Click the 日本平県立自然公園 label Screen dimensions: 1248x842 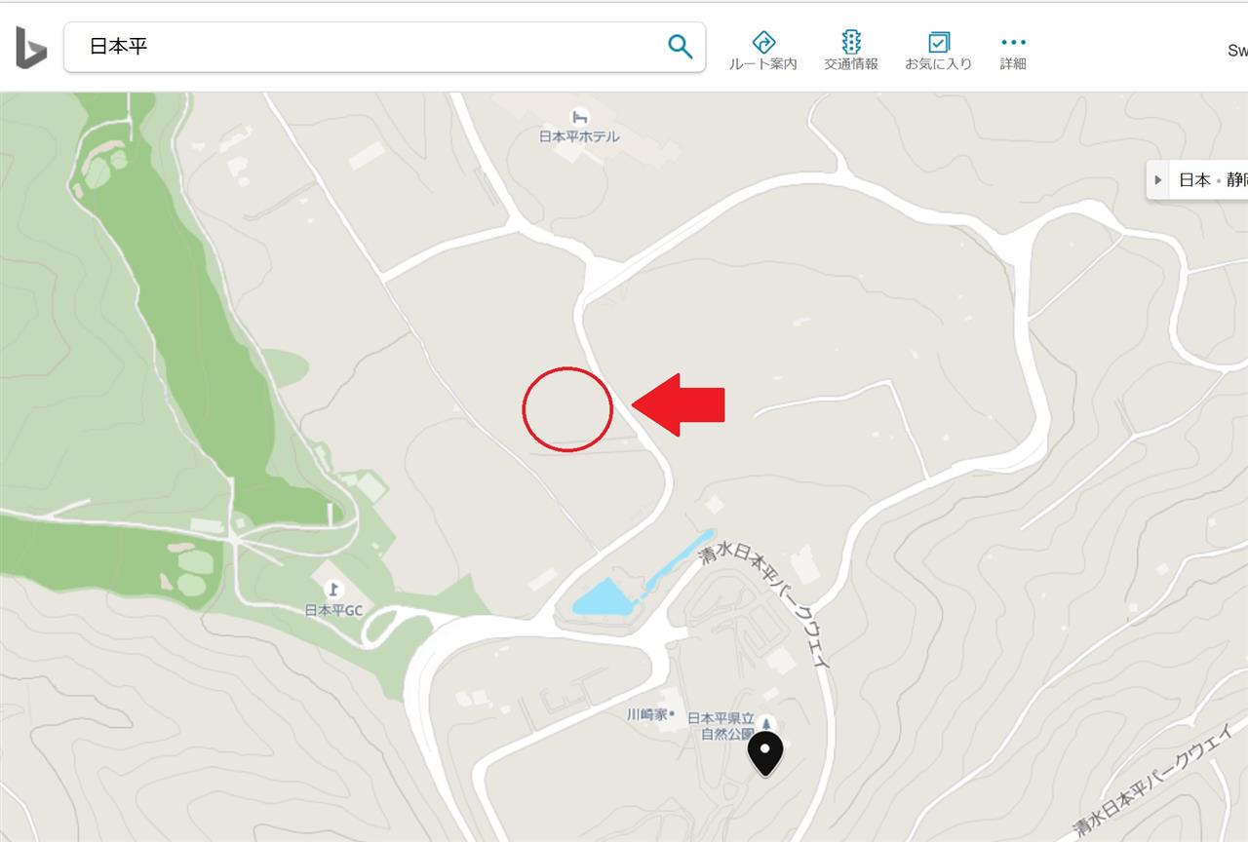click(x=721, y=726)
